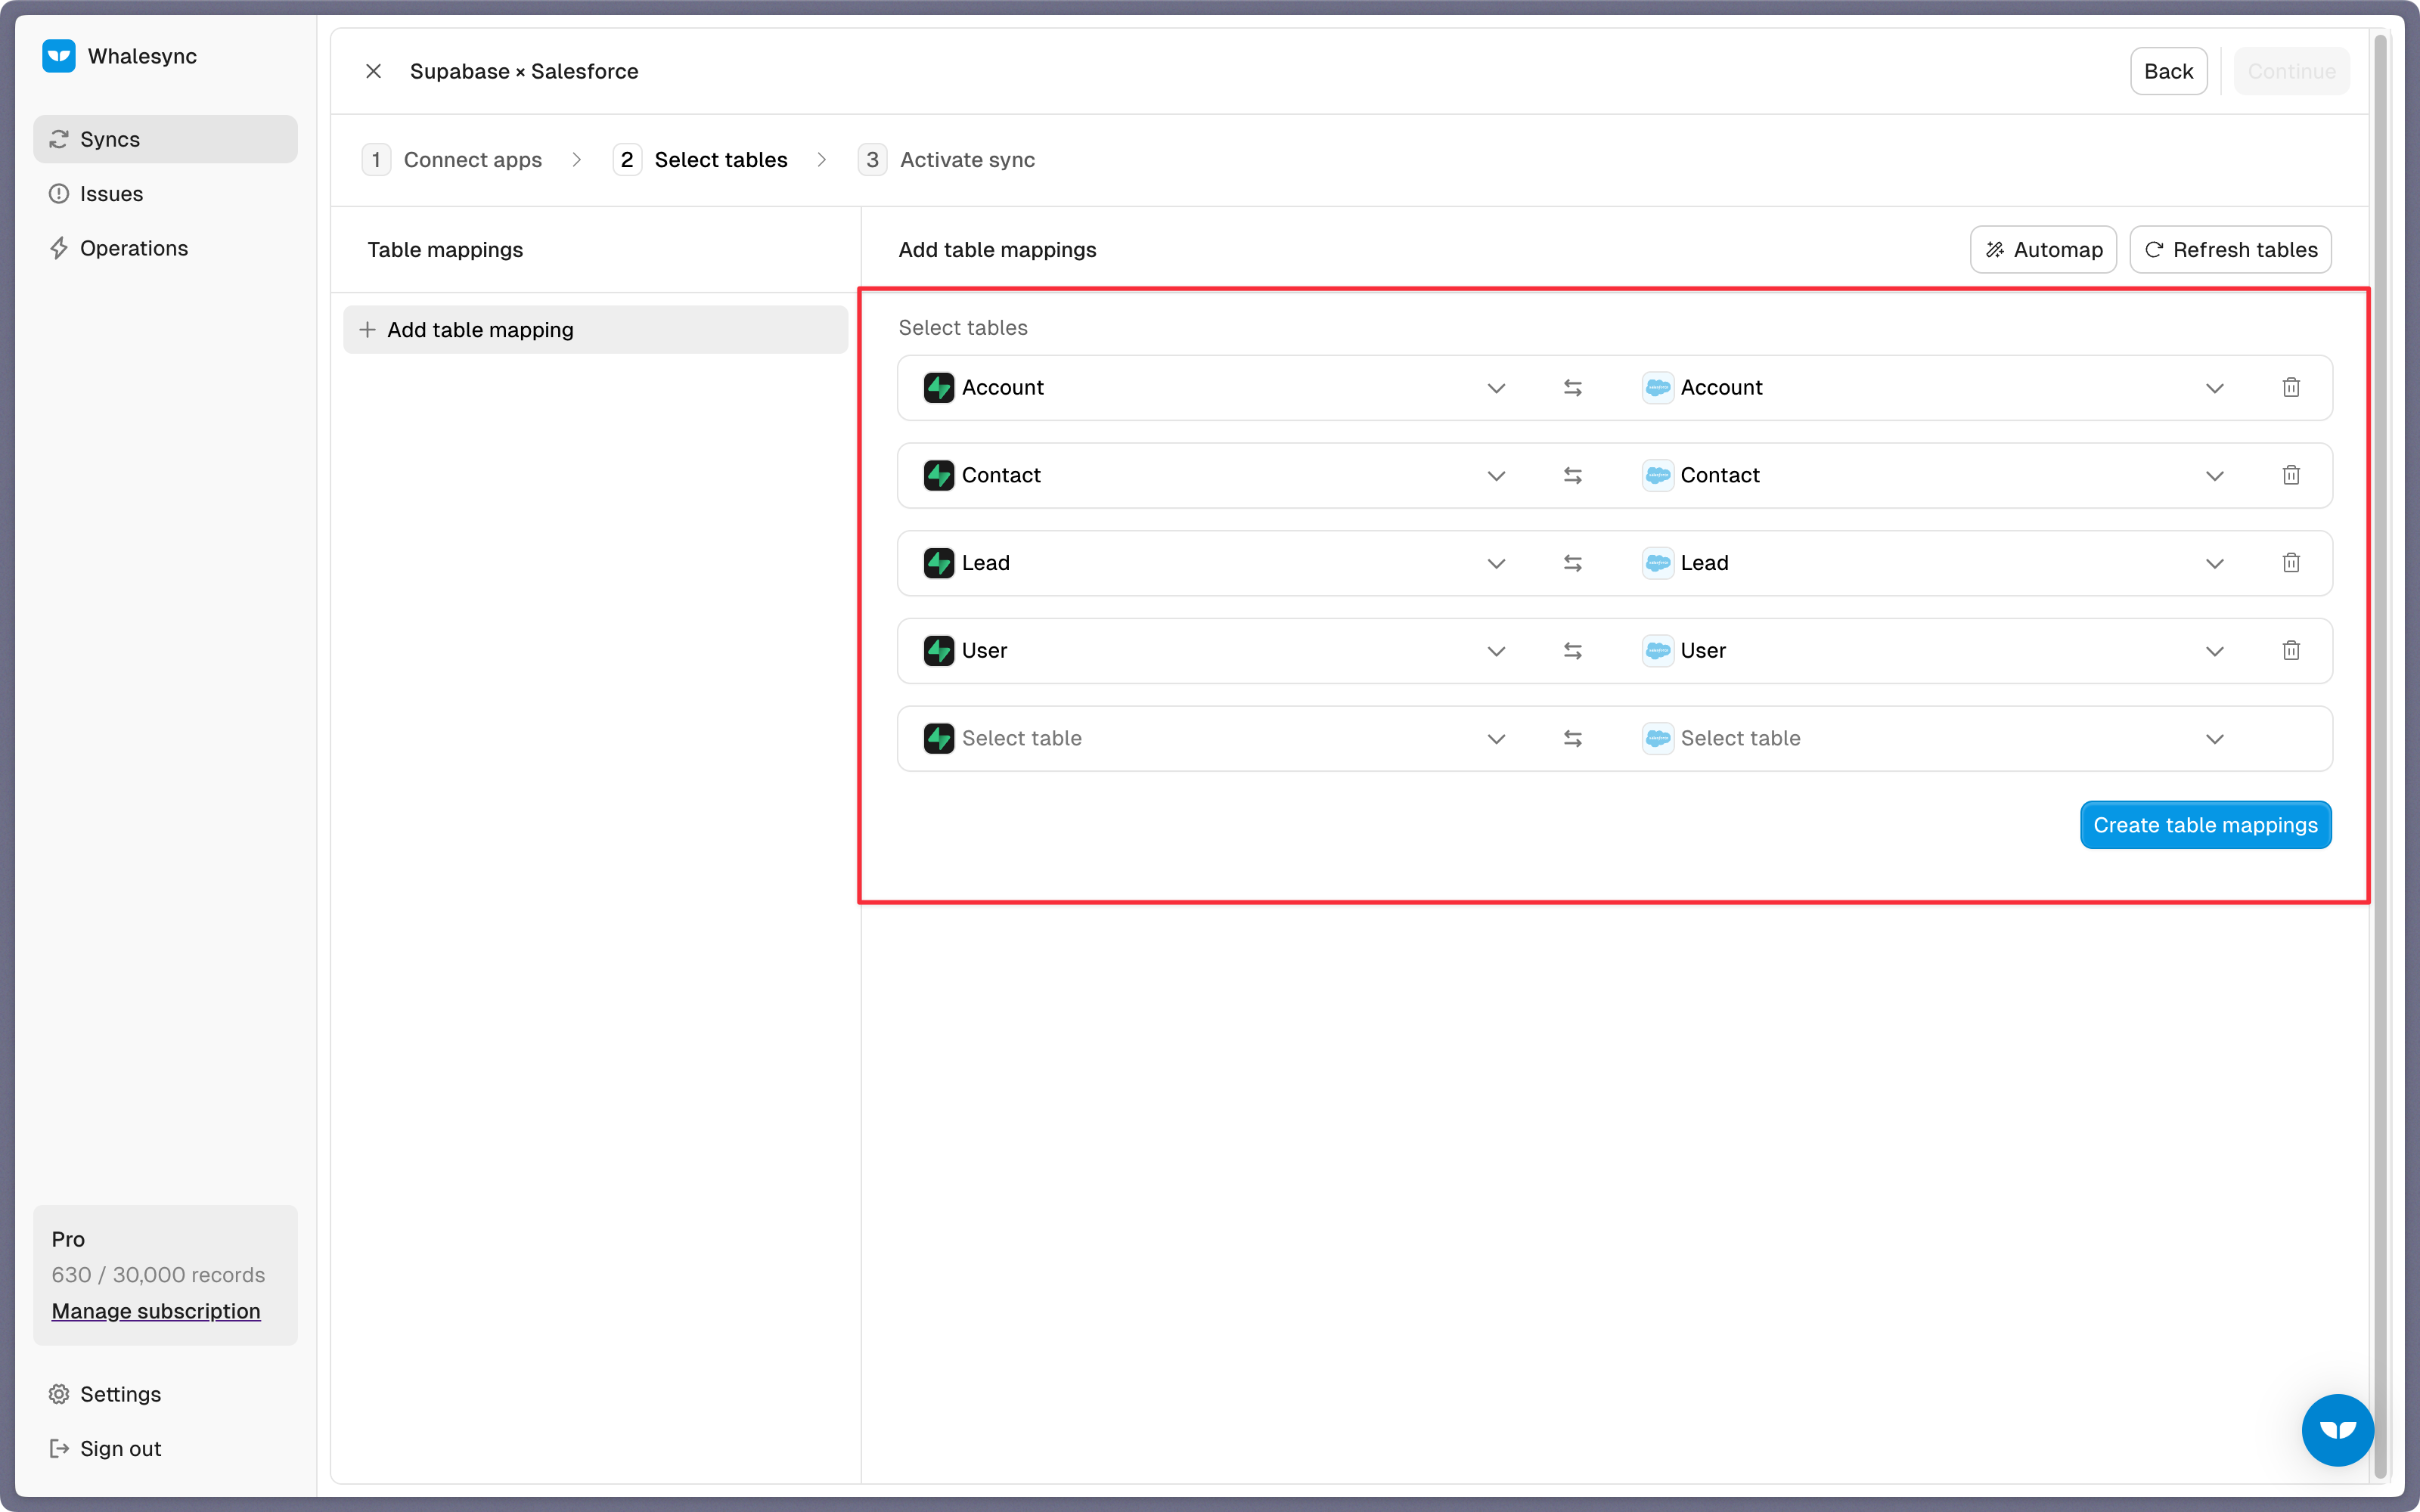Click the Supabase icon in Contact row
2420x1512 pixels.
pos(939,475)
